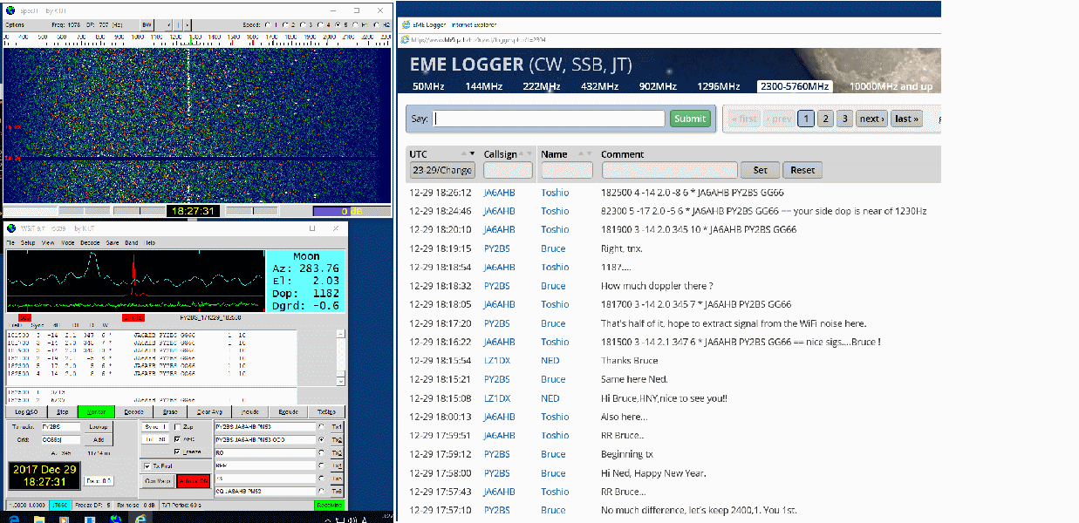Select radio button for Tx1 message

(321, 427)
